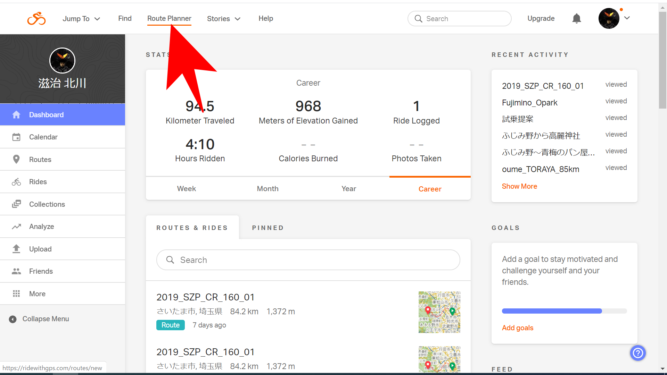The height and width of the screenshot is (375, 667).
Task: Click the Rides cyclist icon
Action: [16, 182]
